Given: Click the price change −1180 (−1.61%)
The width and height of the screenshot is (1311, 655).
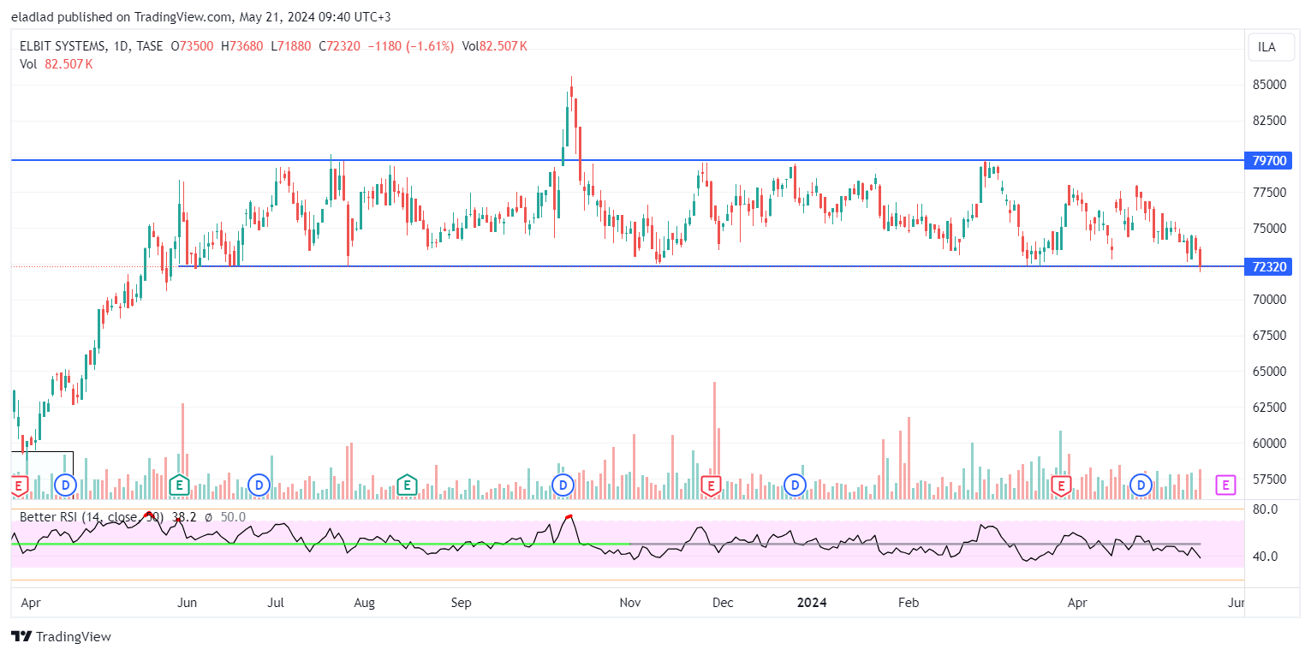Looking at the screenshot, I should [410, 46].
